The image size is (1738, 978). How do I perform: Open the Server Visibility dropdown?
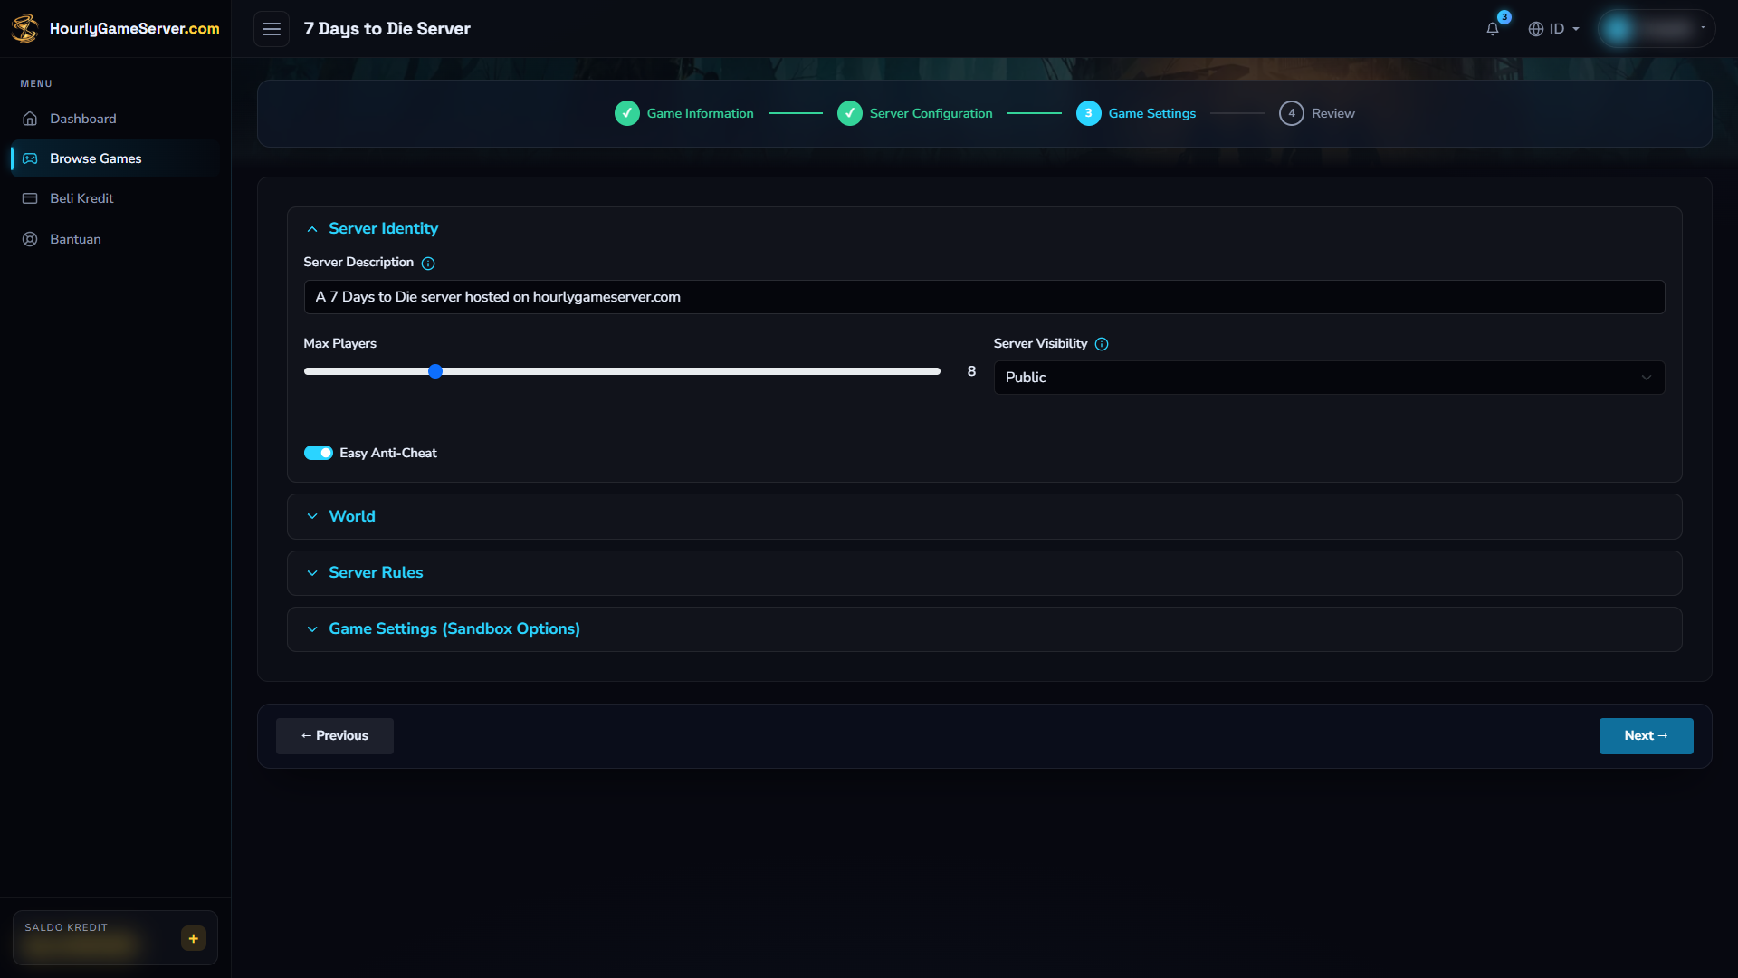(1329, 378)
